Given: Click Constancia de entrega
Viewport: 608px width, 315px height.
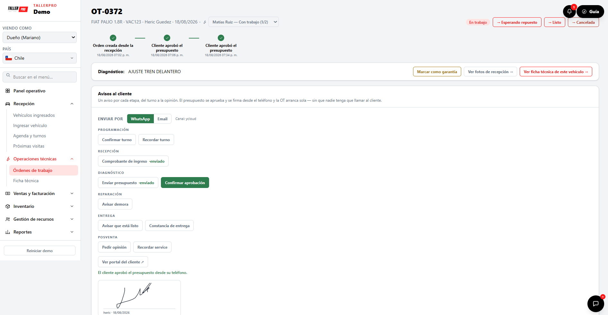Looking at the screenshot, I should tap(169, 226).
